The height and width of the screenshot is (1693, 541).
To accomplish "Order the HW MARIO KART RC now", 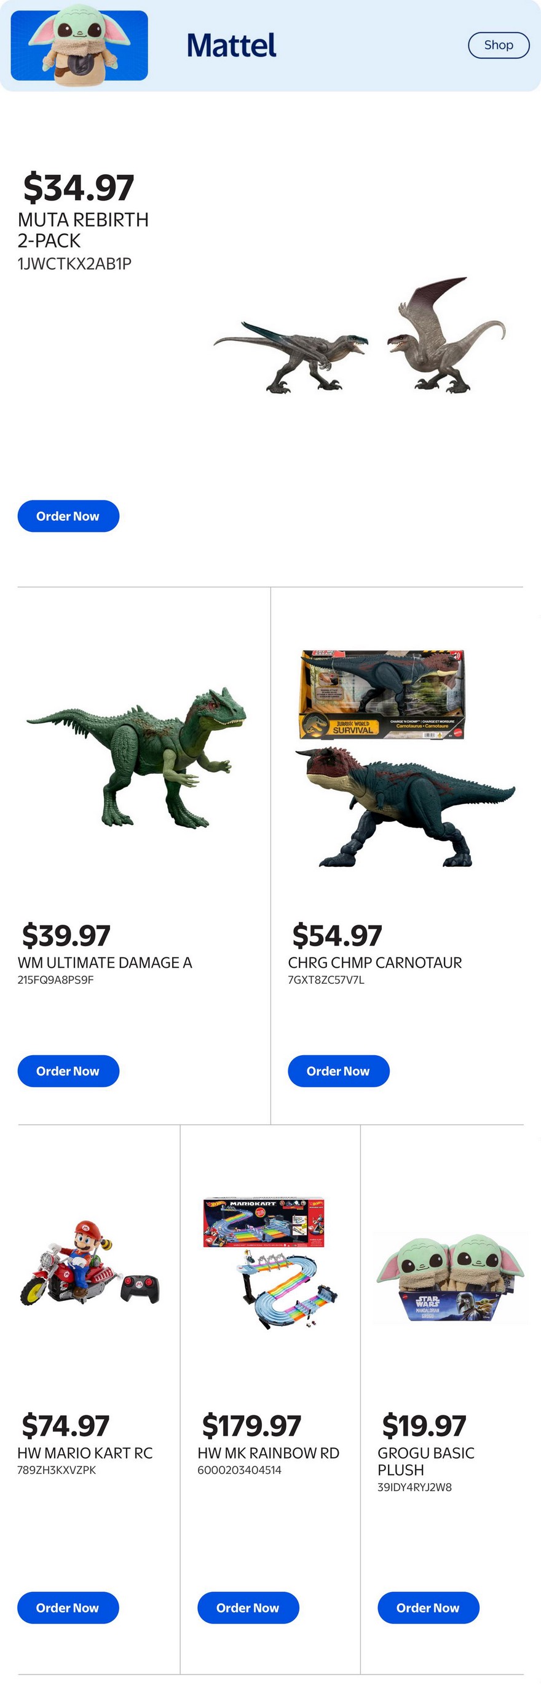I will [x=68, y=1607].
